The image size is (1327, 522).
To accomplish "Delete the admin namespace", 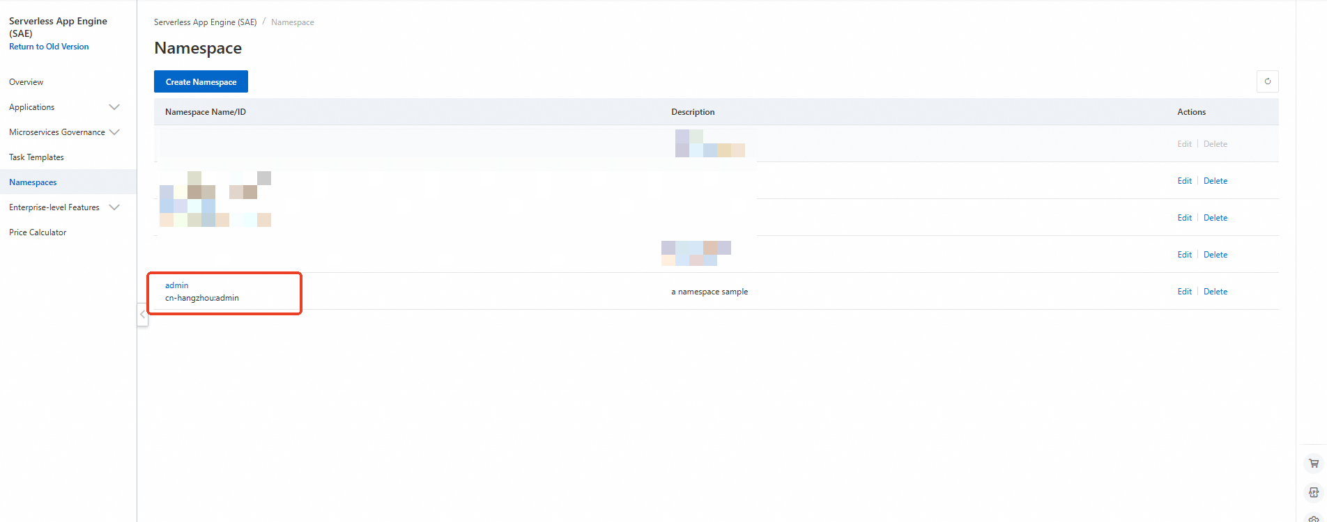I will (1215, 292).
